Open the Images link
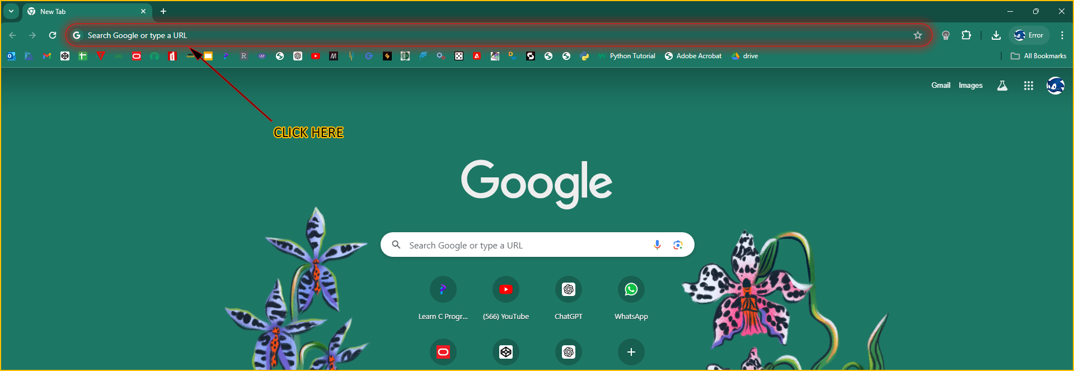The image size is (1074, 371). (x=970, y=86)
